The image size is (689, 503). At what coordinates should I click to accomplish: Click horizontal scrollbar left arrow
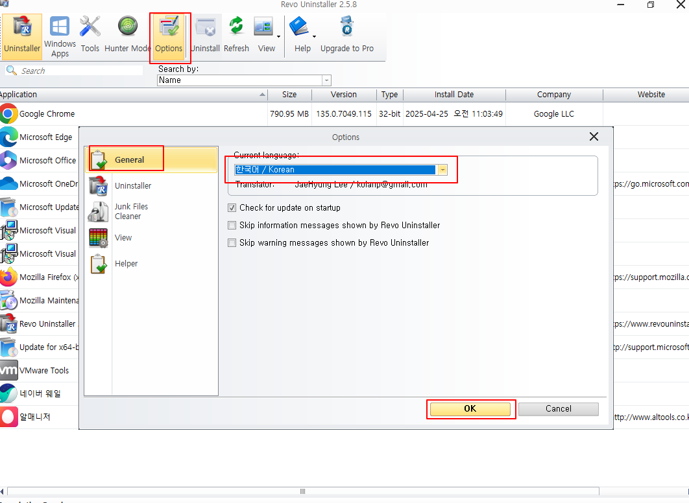[2, 491]
